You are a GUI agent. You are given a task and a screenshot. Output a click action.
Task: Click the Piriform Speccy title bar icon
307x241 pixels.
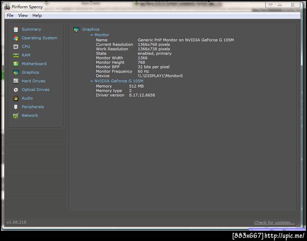pyautogui.click(x=7, y=7)
